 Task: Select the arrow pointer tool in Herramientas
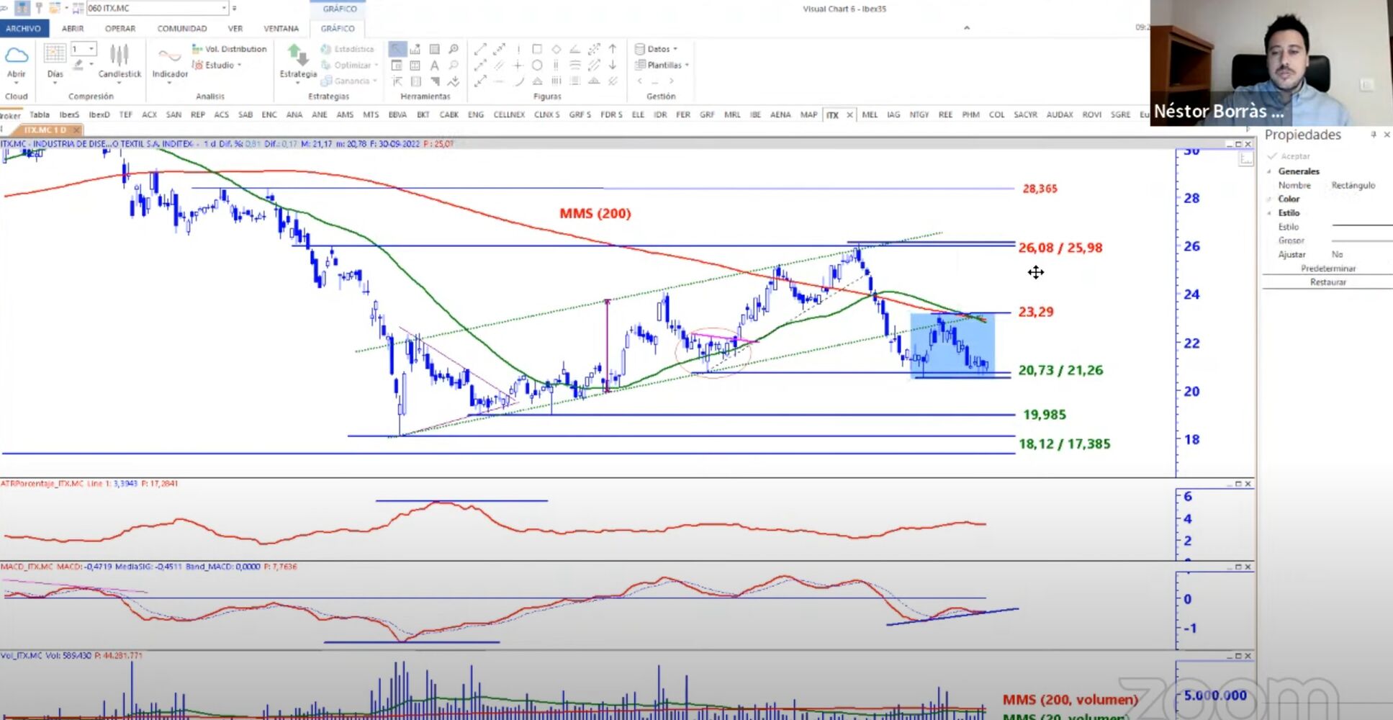[x=397, y=49]
